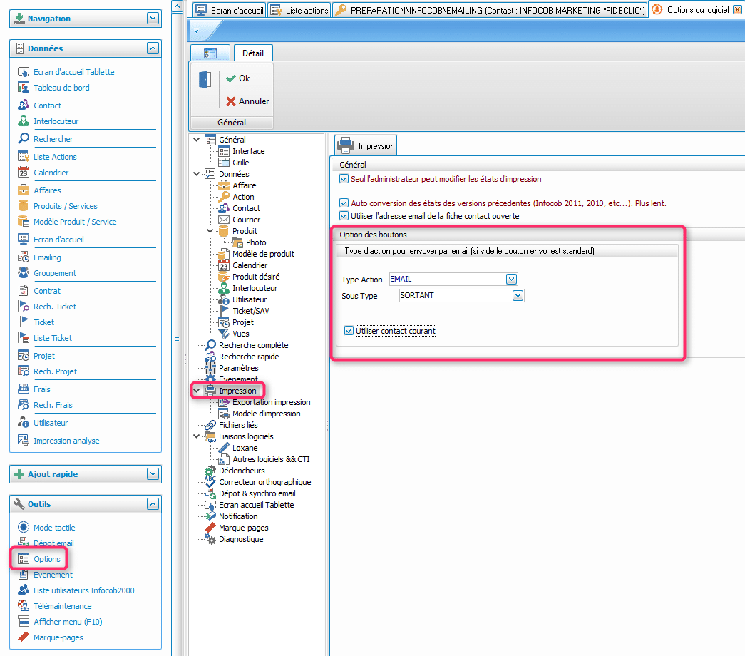Open the Type Action EMAIL dropdown
745x656 pixels.
(510, 280)
